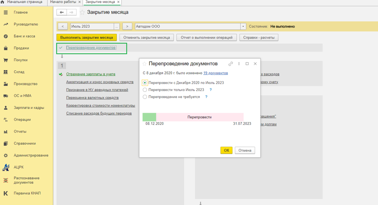378x205 pixels.
Task: Click the Производство factory icon
Action: (6, 84)
